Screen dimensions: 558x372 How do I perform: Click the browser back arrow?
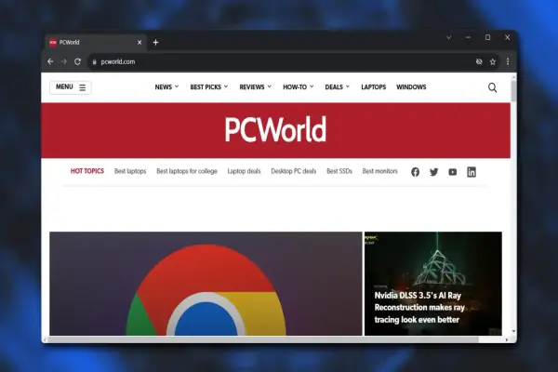(50, 61)
